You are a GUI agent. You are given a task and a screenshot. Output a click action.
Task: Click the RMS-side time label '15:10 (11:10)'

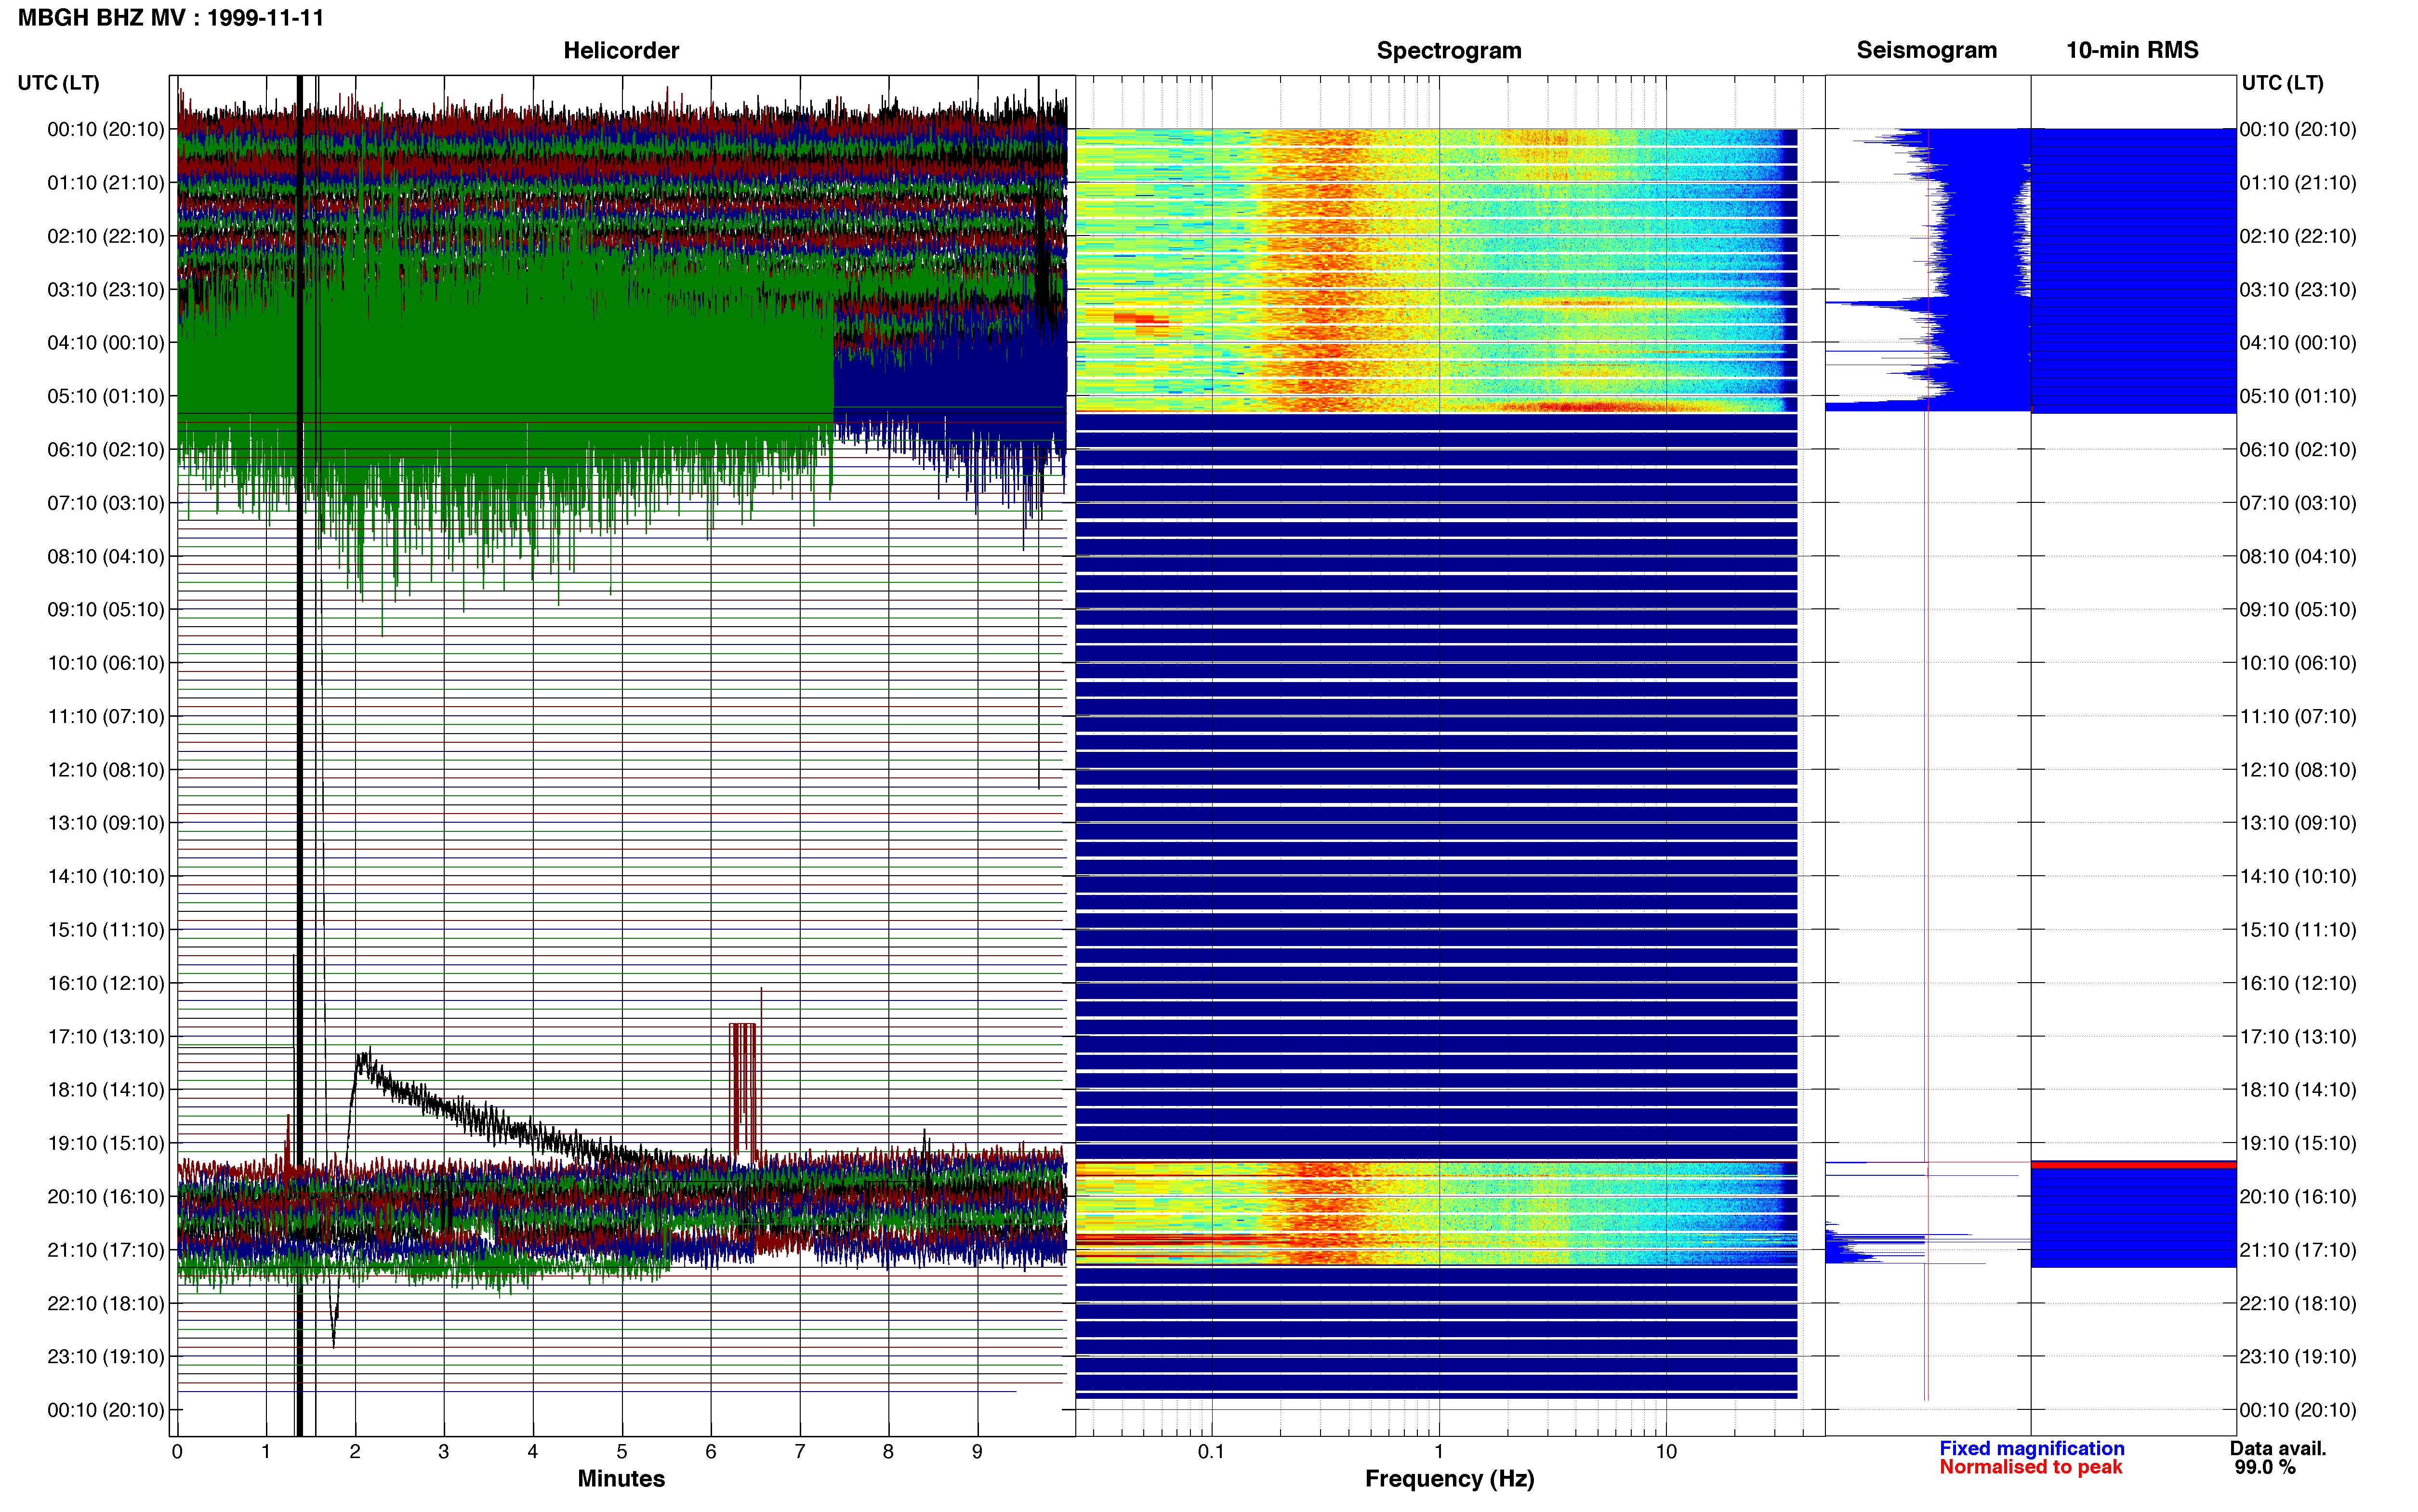[2298, 930]
